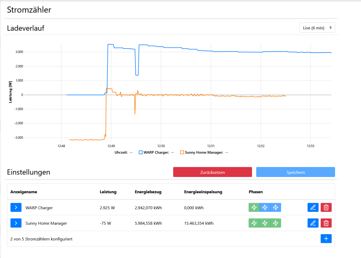The height and width of the screenshot is (258, 361).
Task: Remove Sunny Home Manager using the trash icon
Action: point(326,223)
